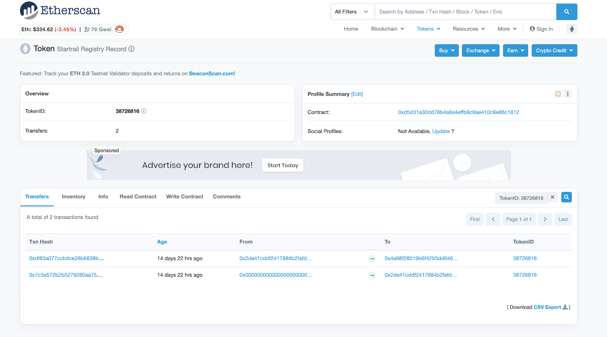Open the All Filters dropdown

tap(352, 12)
